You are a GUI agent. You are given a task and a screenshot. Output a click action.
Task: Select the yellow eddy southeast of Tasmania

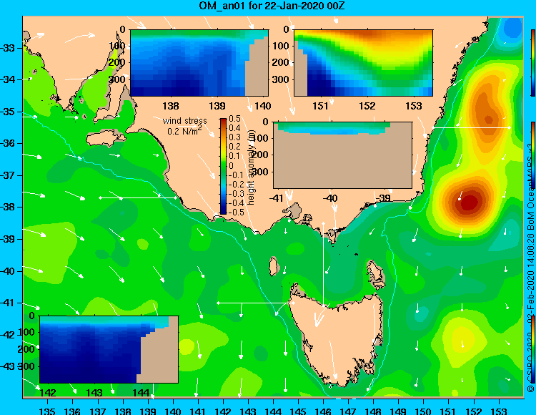coord(462,339)
